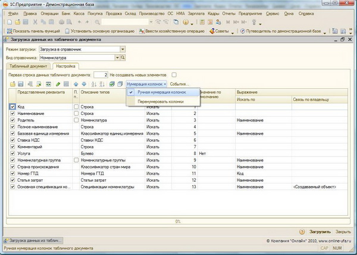Click the Undo arrow icon
Viewport: 357px width, 255px height.
click(x=80, y=22)
